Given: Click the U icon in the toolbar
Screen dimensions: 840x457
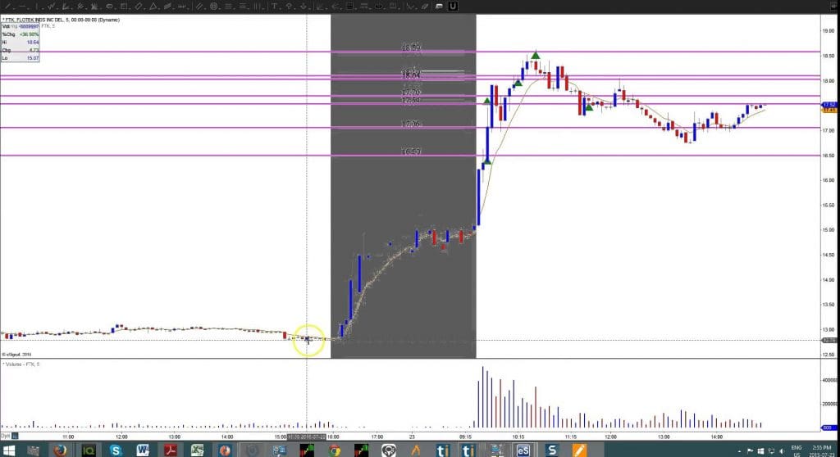Looking at the screenshot, I should (453, 7).
